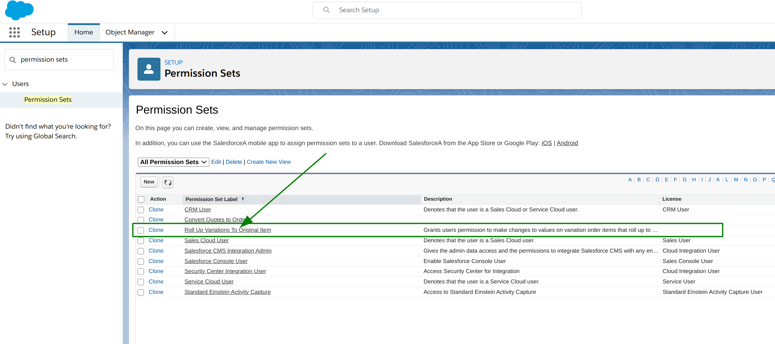
Task: Click the Quick Find search magnifier icon
Action: pyautogui.click(x=13, y=60)
